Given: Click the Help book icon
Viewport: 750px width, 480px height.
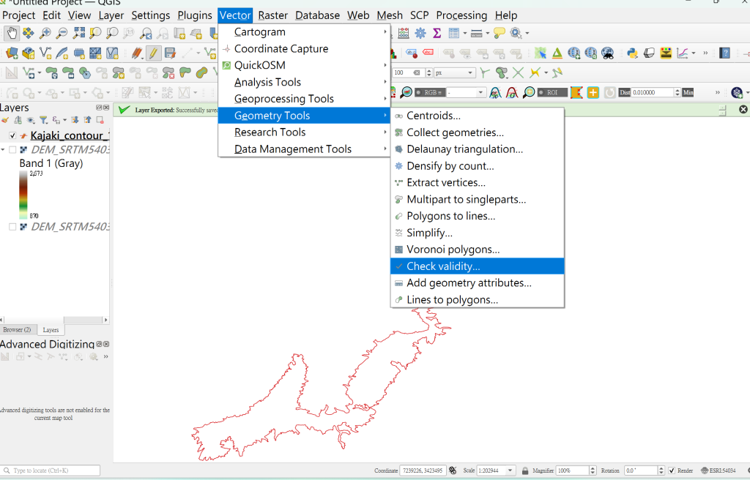Looking at the screenshot, I should [724, 53].
